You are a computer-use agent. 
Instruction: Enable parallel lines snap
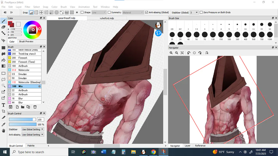pos(36,13)
